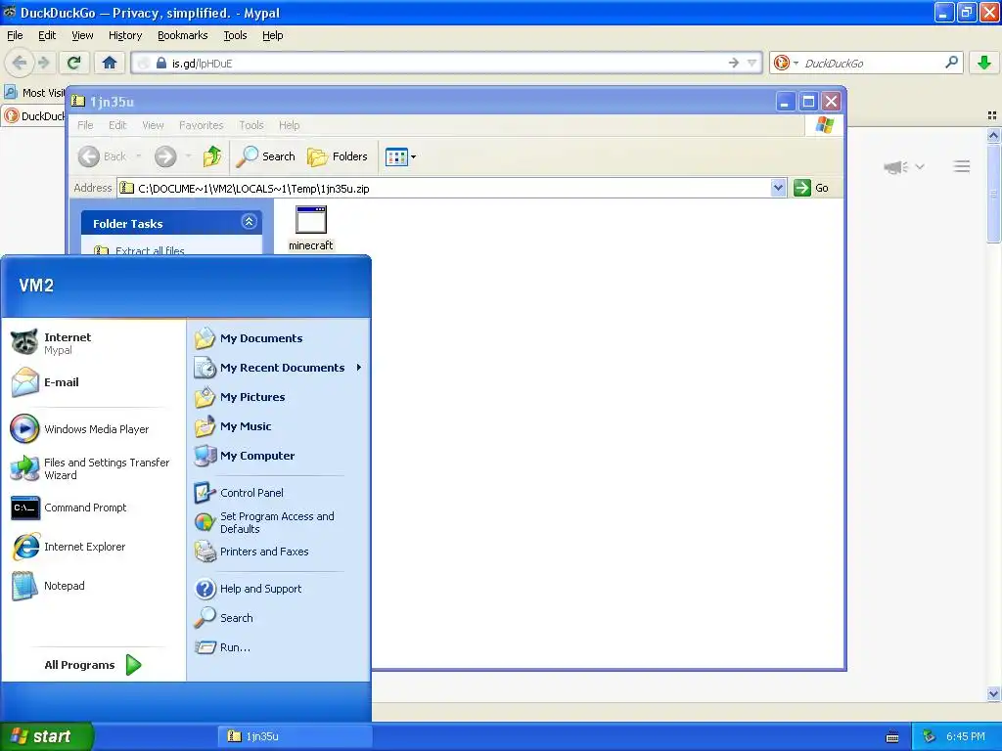
Task: Click system tray network icon
Action: tap(930, 736)
